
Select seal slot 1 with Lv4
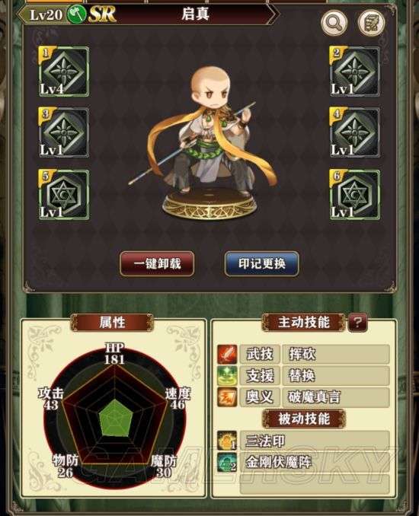pyautogui.click(x=63, y=72)
